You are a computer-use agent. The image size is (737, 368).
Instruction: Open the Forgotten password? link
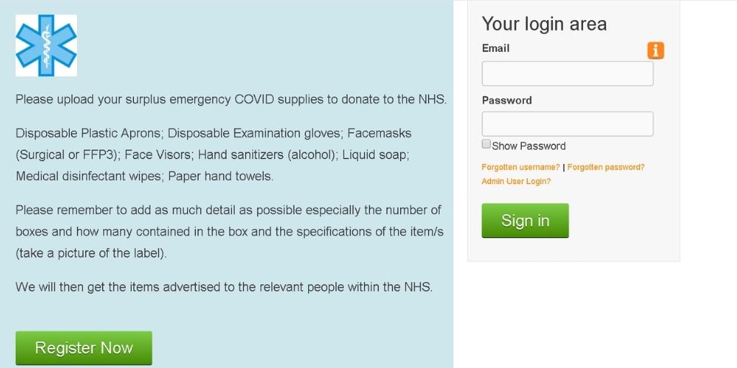tap(606, 167)
